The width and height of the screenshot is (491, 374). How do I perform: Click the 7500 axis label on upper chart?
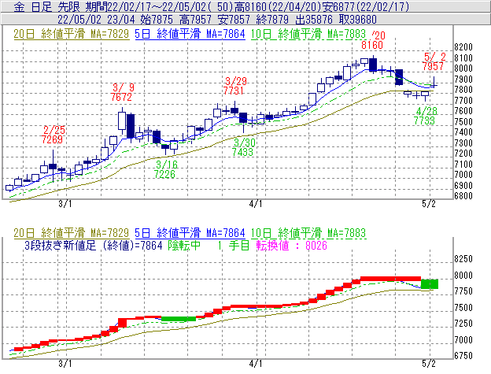[x=463, y=121]
